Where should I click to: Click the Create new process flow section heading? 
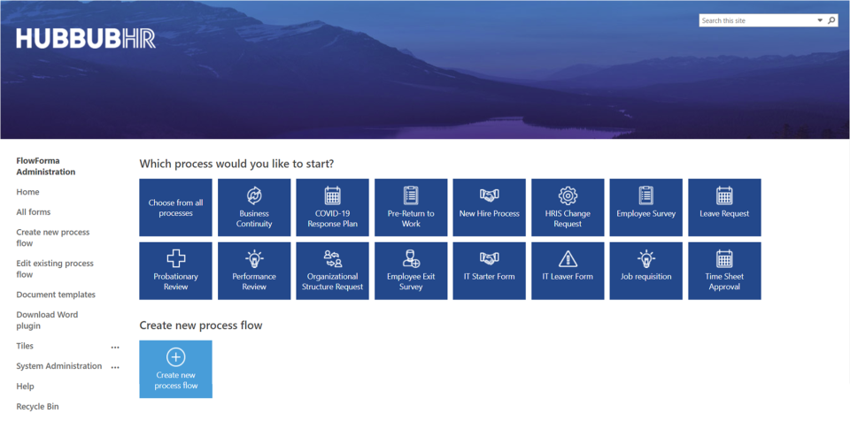click(201, 325)
